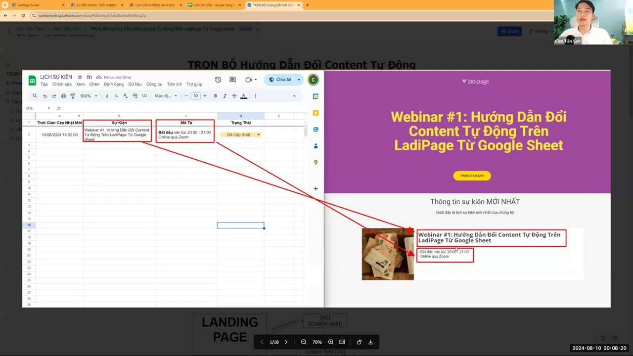
Task: Zoom in the image viewer
Action: point(331,342)
